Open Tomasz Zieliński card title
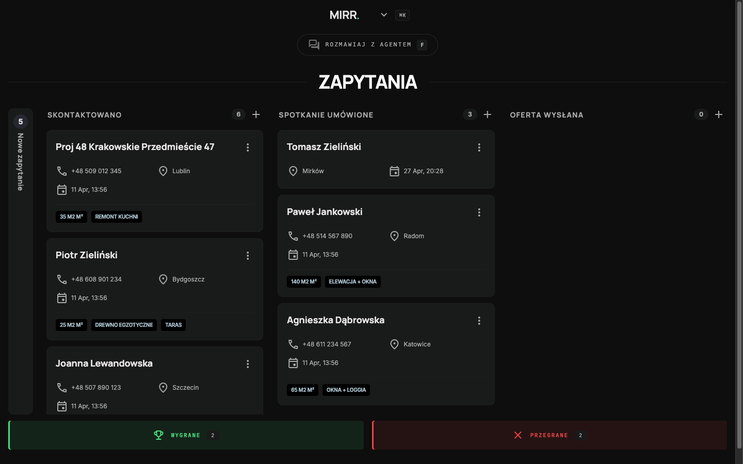Screen dimensions: 743x464 (324, 147)
